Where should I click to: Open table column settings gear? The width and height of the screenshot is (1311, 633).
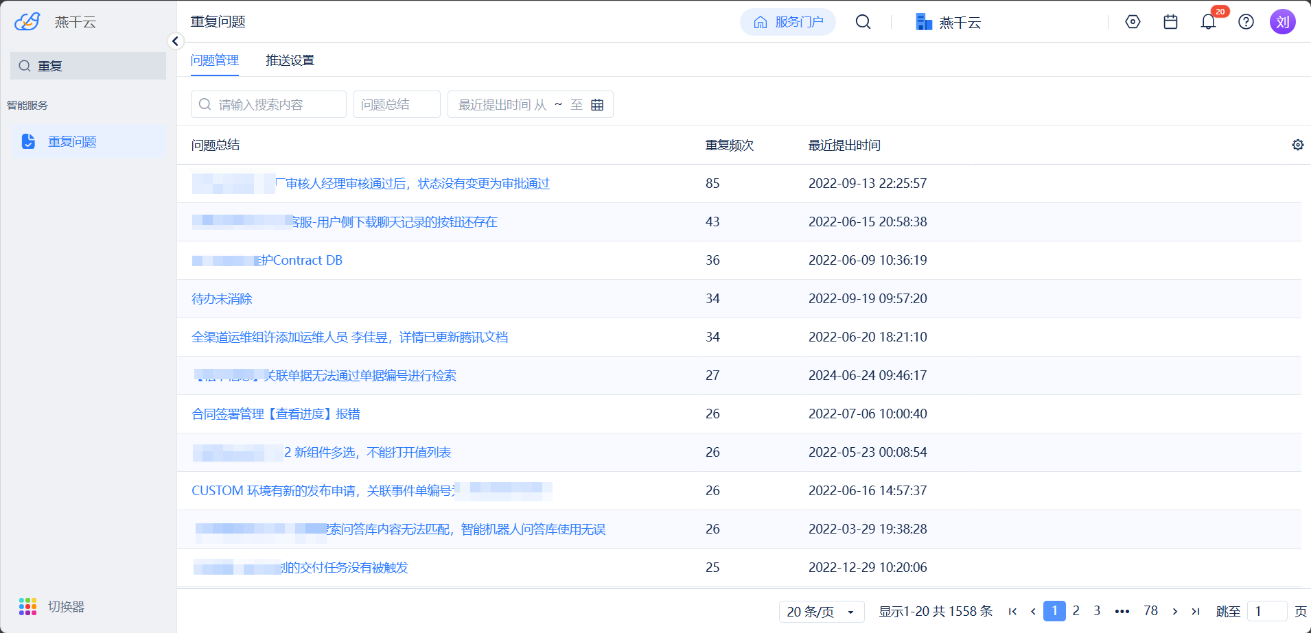point(1297,145)
